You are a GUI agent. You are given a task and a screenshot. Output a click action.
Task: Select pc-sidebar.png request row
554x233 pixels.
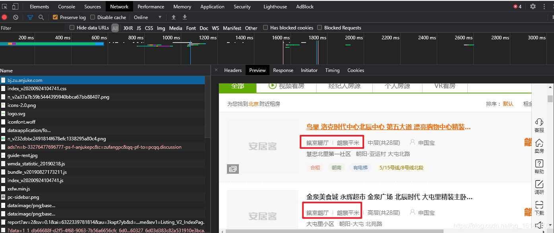click(x=103, y=197)
